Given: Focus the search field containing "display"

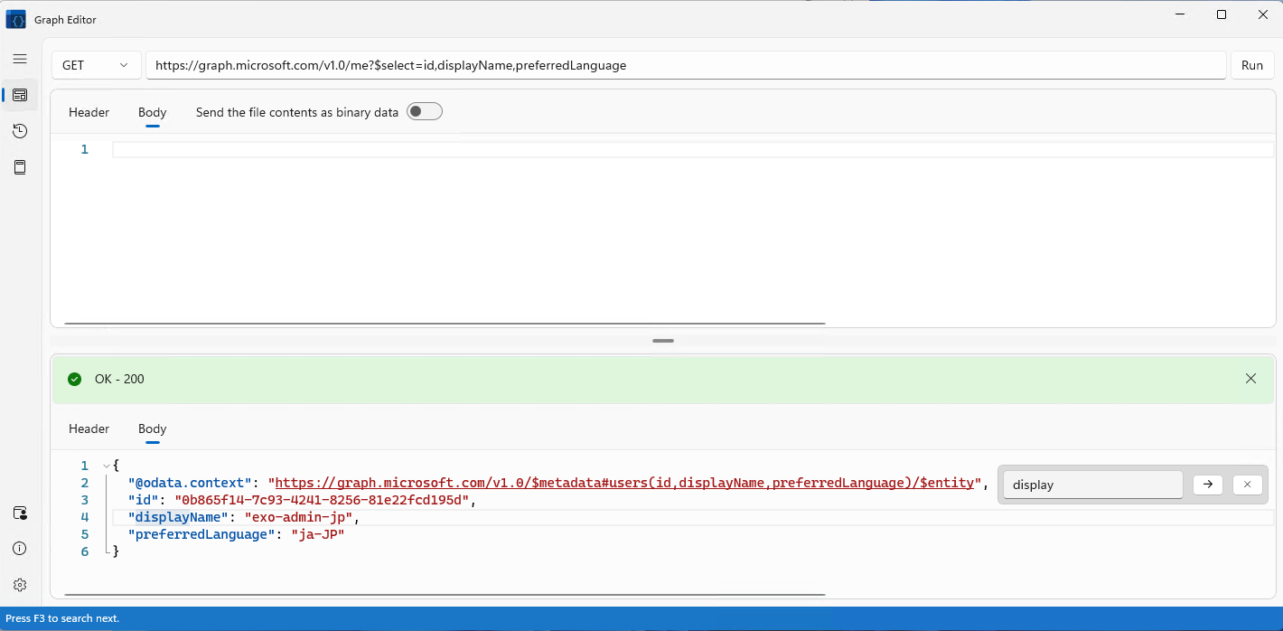Looking at the screenshot, I should coord(1093,485).
